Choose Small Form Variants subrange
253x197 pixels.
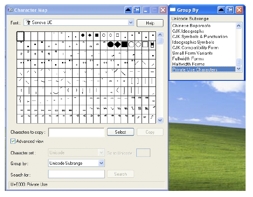coord(192,53)
